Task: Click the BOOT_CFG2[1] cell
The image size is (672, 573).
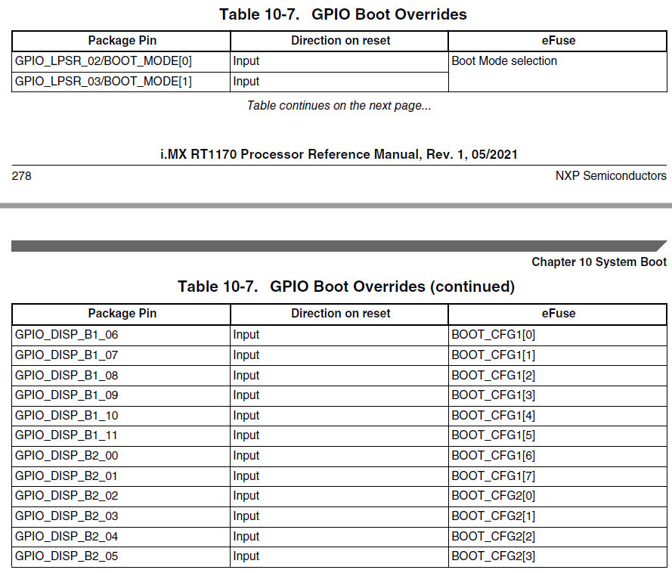Action: coord(558,516)
